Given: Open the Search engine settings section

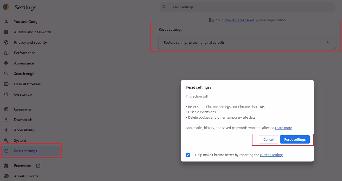Looking at the screenshot, I should pyautogui.click(x=26, y=74).
